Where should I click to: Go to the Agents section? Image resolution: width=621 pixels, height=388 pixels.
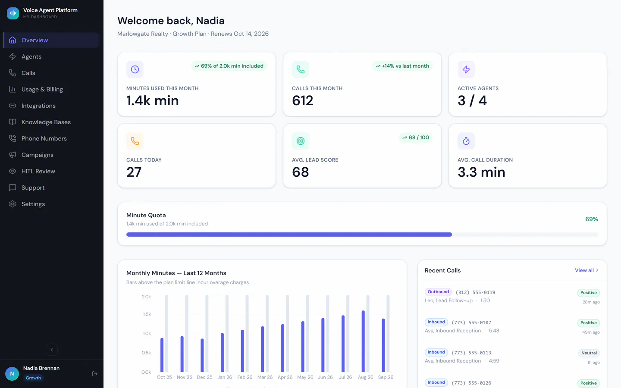point(52,56)
